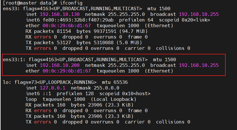Click the typed ifconfig command

point(71,3)
